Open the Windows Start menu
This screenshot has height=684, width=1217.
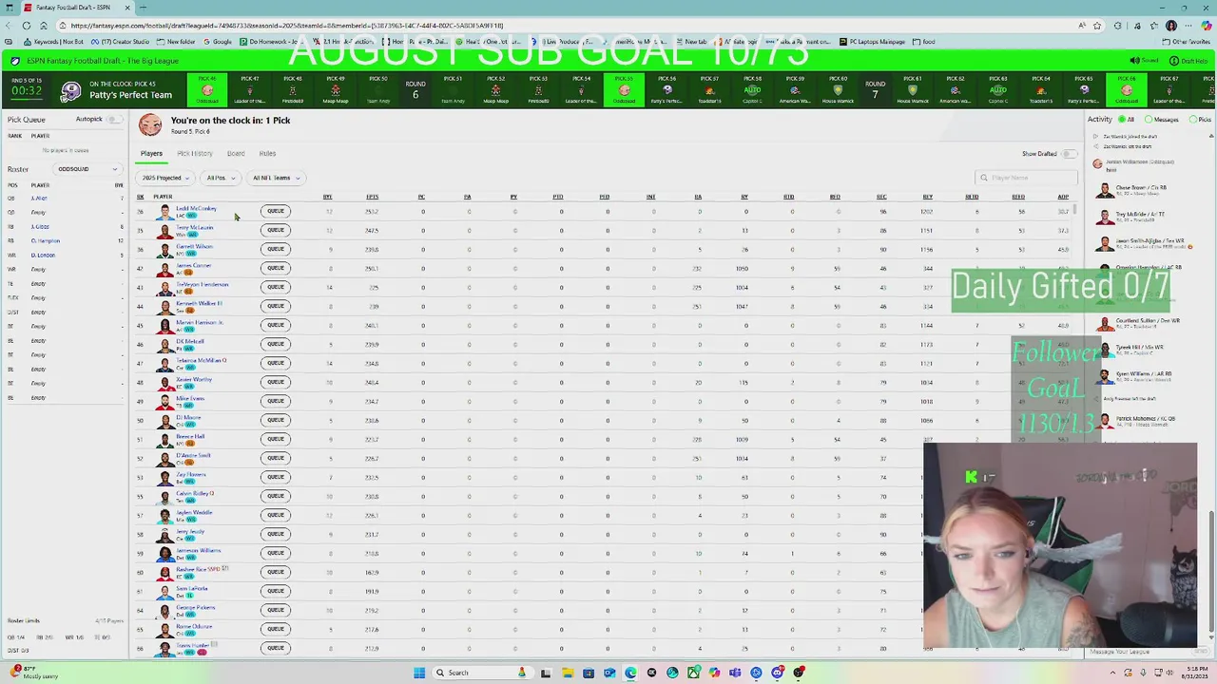(x=419, y=673)
